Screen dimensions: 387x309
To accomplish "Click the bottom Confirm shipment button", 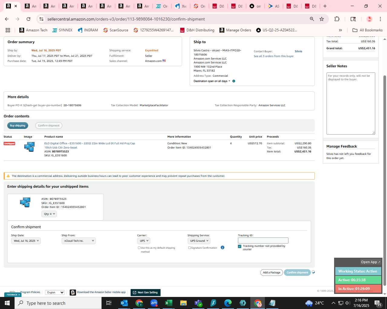I will pyautogui.click(x=297, y=272).
